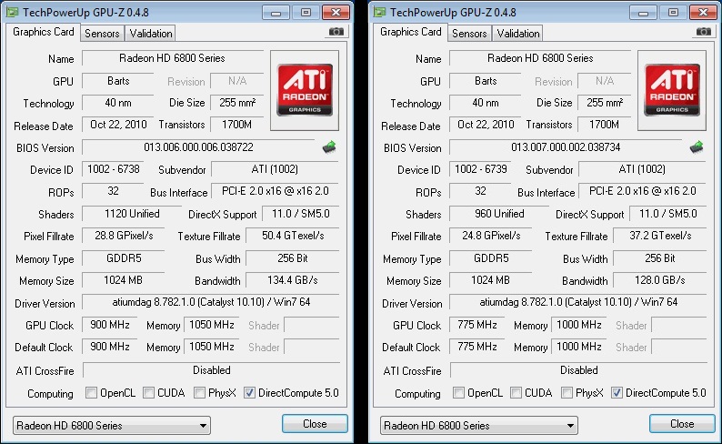Click Default Clock 900 MHz value
722x444 pixels.
[110, 347]
